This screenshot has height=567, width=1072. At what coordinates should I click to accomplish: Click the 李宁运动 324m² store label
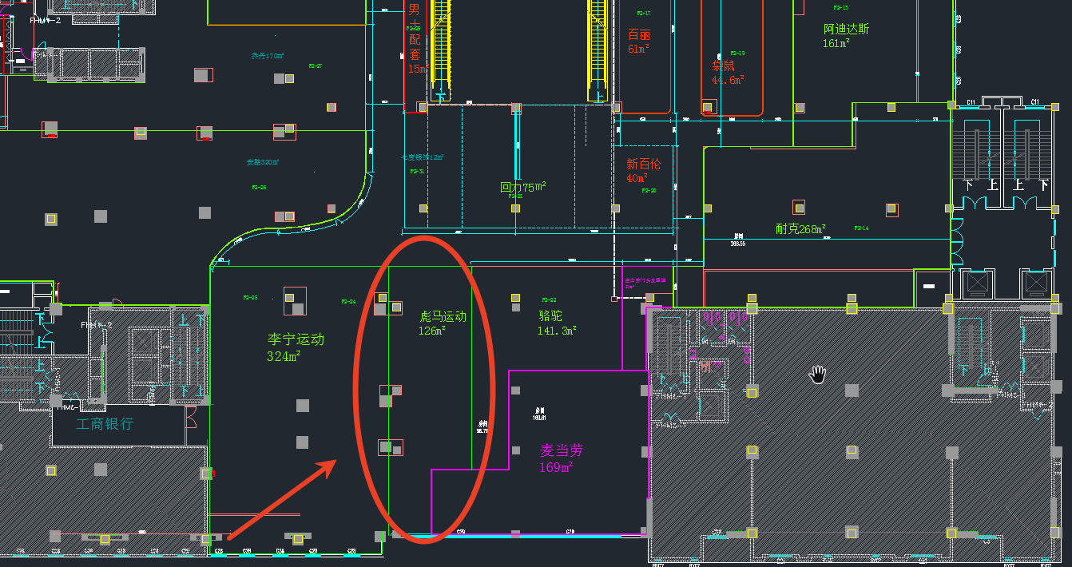pos(296,347)
